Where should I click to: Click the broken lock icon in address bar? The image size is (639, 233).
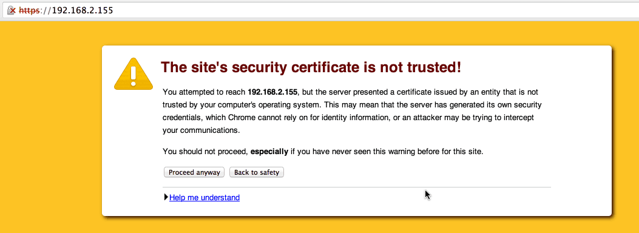(x=12, y=10)
